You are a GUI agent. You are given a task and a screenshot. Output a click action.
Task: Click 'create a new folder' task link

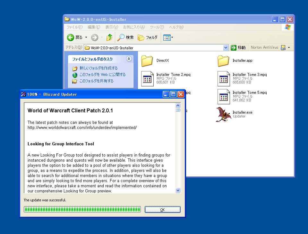coord(98,68)
